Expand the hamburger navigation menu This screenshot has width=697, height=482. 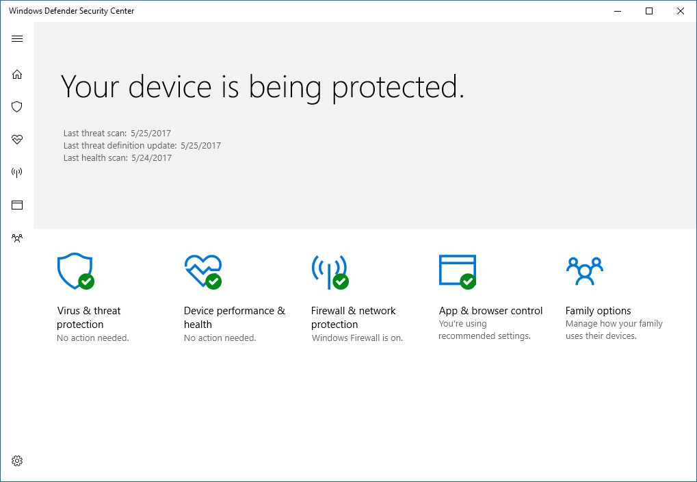[x=17, y=39]
